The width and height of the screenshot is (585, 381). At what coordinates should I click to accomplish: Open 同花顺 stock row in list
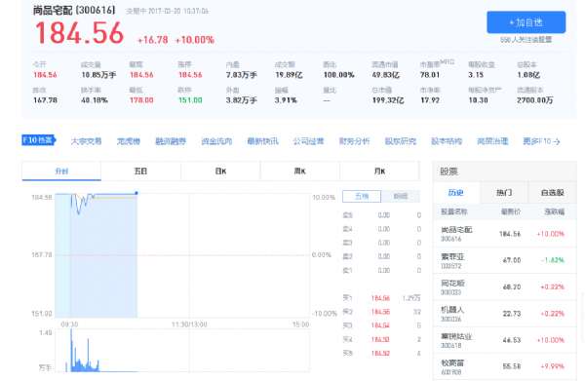[x=505, y=287]
